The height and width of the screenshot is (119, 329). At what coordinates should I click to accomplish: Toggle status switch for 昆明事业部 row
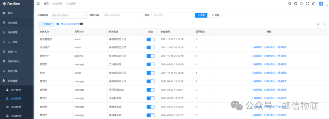click(150, 115)
